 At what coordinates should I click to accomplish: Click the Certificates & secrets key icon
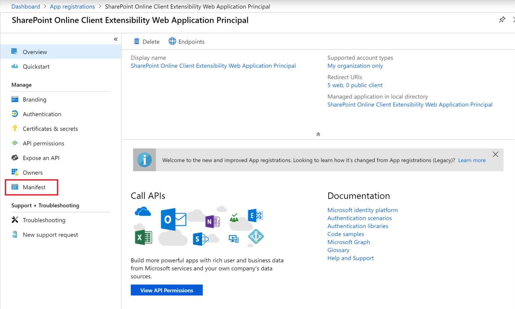pyautogui.click(x=15, y=128)
